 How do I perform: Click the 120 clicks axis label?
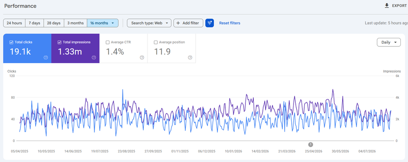tap(12, 76)
